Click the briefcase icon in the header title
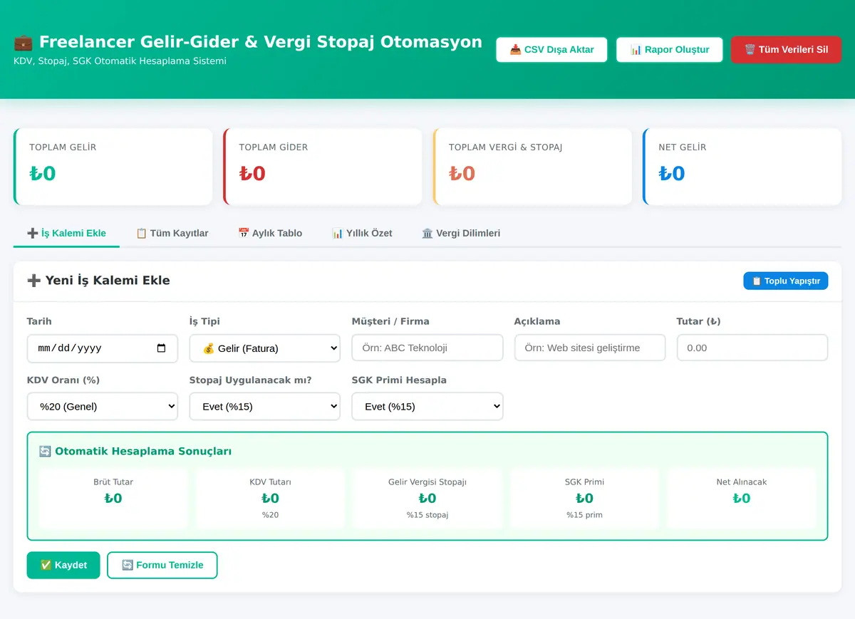This screenshot has width=855, height=619. (23, 42)
